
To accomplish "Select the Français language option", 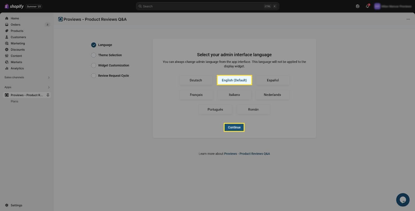I will pos(196,95).
